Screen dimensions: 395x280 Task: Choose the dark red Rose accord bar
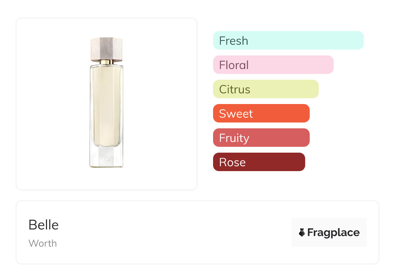coord(259,162)
